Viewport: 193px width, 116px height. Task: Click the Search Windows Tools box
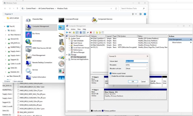pos(133,8)
